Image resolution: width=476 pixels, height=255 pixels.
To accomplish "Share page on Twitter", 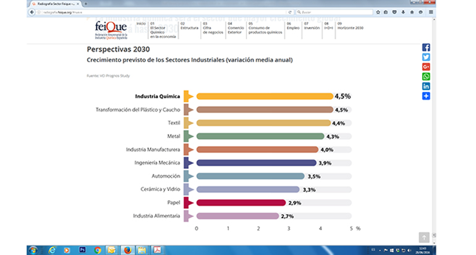I will coord(426,57).
